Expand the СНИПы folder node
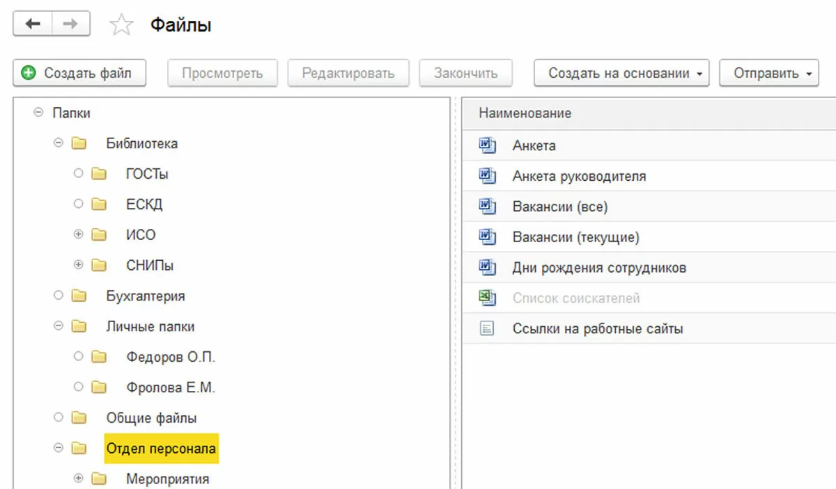The width and height of the screenshot is (836, 489). pyautogui.click(x=78, y=266)
